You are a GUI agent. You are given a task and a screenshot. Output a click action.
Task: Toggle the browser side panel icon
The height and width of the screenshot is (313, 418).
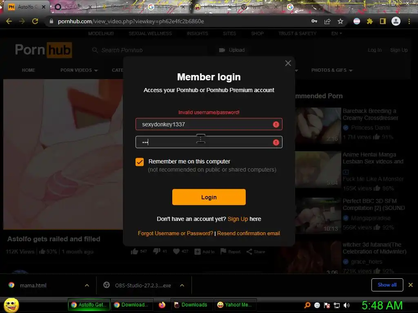[383, 21]
